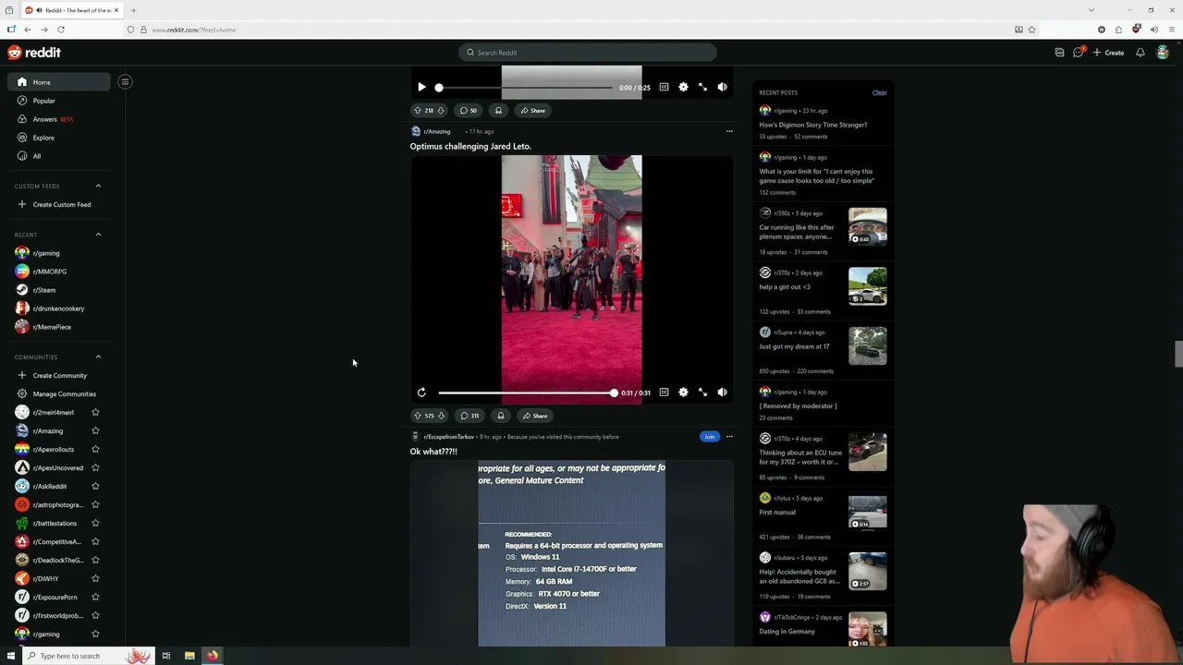Click the Create post button in the header
The width and height of the screenshot is (1183, 665).
click(1108, 53)
